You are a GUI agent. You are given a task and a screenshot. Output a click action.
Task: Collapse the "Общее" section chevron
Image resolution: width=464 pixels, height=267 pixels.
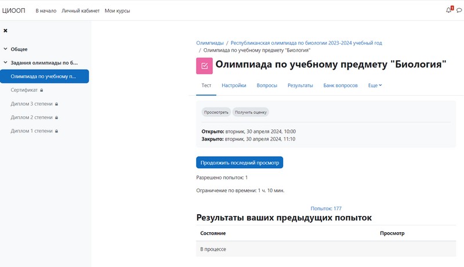(5, 49)
